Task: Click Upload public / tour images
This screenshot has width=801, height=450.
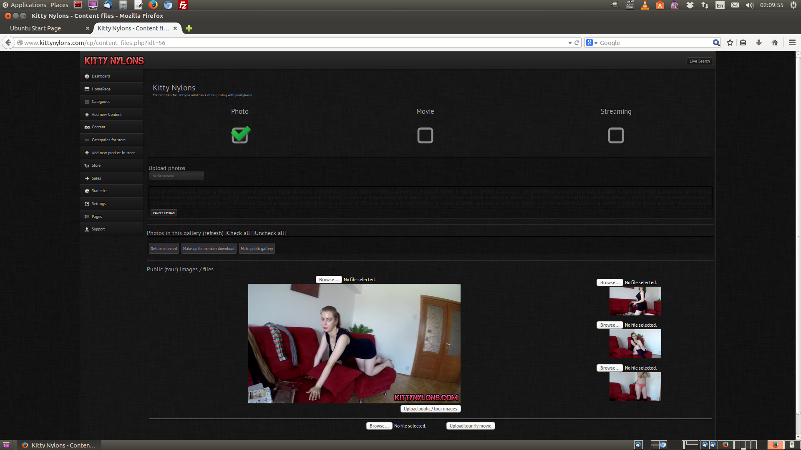Action: (431, 409)
